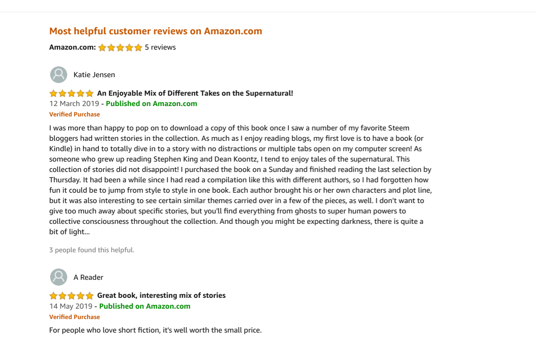Click 'Published on Amazon.com' beside 12 March 2019
The height and width of the screenshot is (338, 536).
[x=151, y=103]
